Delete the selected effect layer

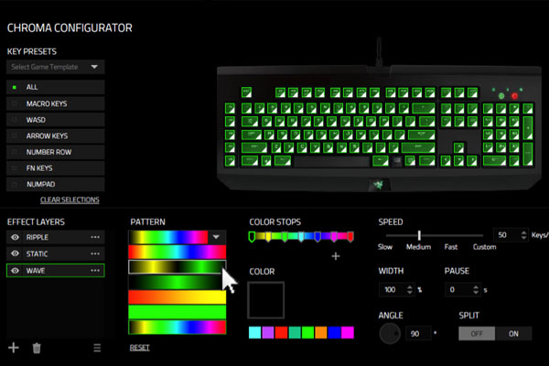coord(37,348)
